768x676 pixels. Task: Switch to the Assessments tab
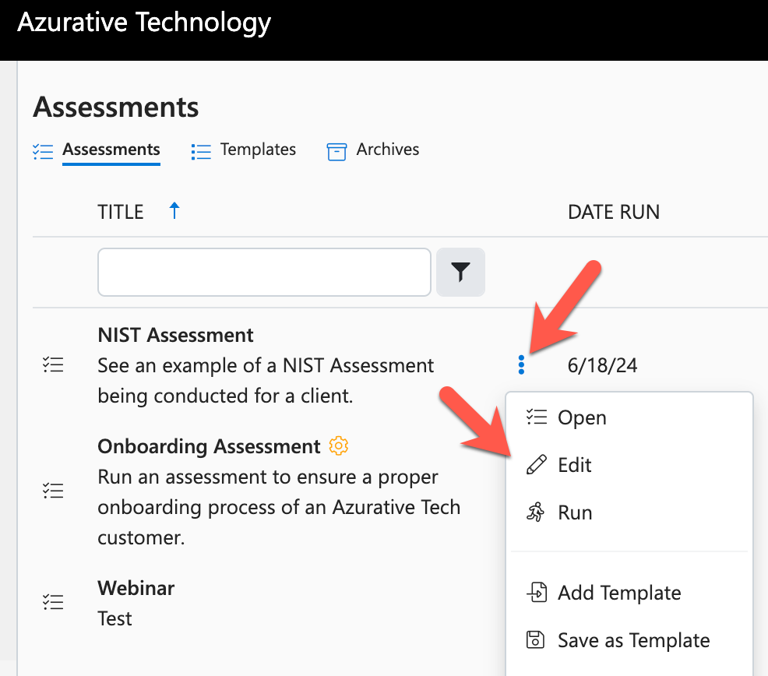[x=111, y=150]
